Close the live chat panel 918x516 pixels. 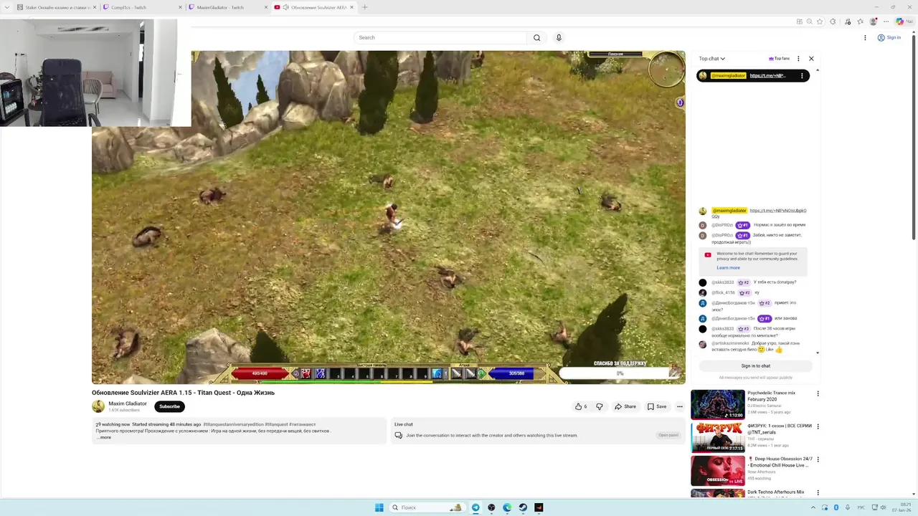(811, 59)
